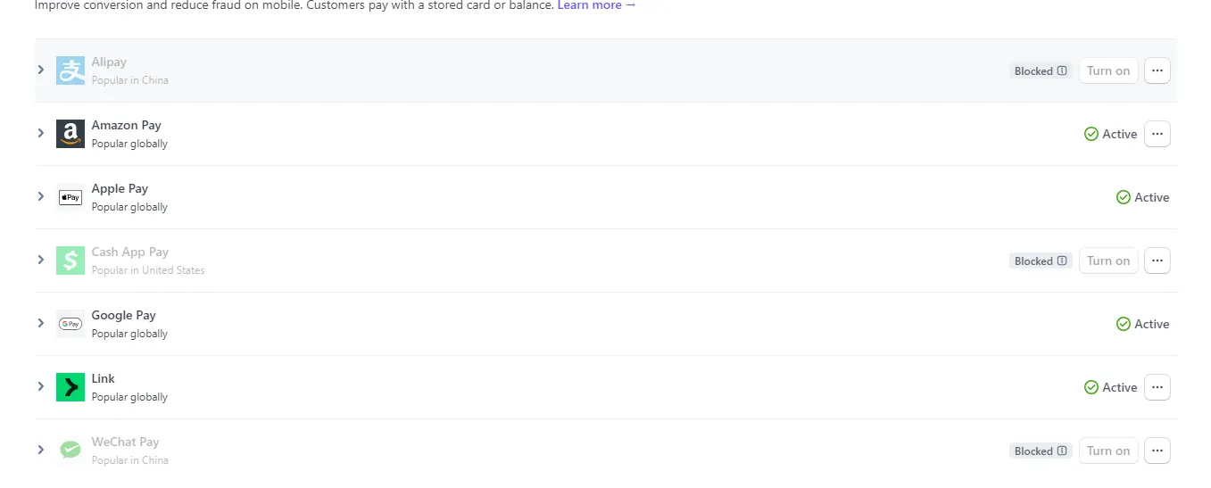Turn on Alipay payment method
This screenshot has width=1211, height=488.
click(x=1108, y=70)
